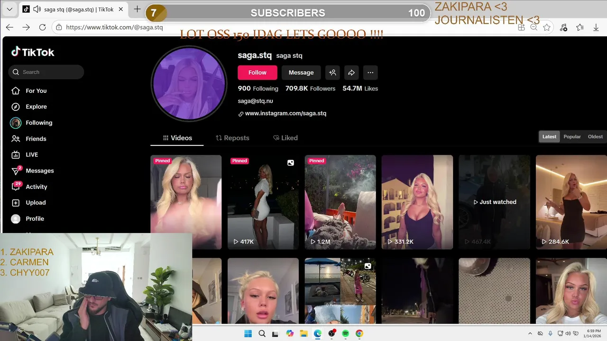Viewport: 607px width, 341px height.
Task: Open the Friends section
Action: click(x=29, y=139)
